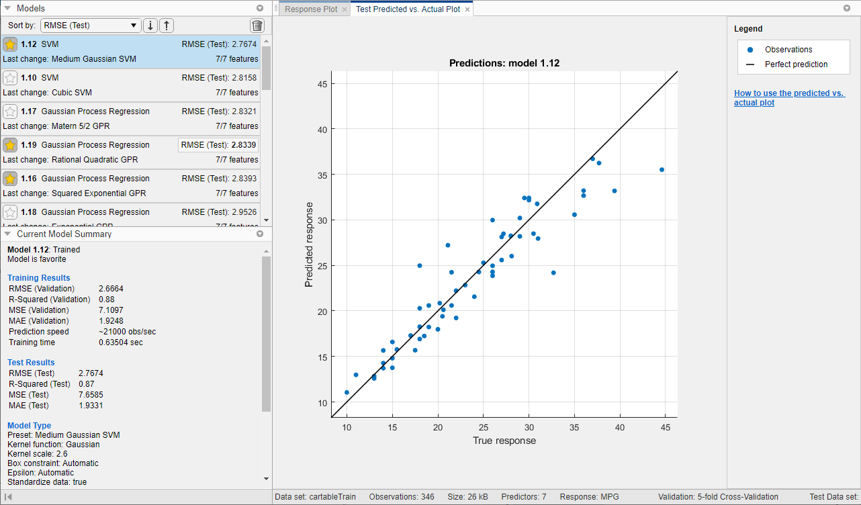861x505 pixels.
Task: Collapse the left pane via bottom-left arrow icon
Action: [9, 496]
